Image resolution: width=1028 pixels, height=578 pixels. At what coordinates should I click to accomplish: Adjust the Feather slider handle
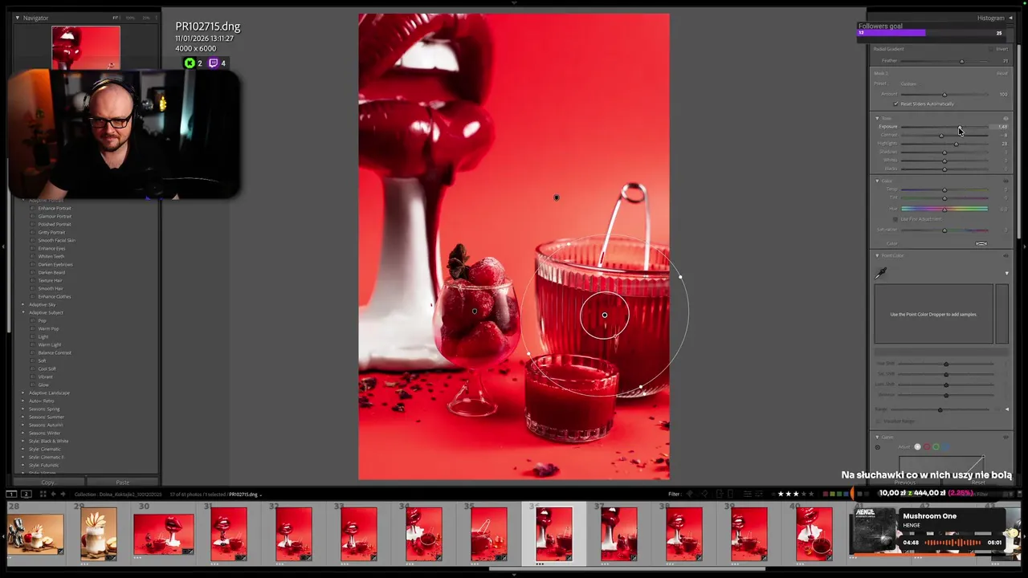(961, 61)
